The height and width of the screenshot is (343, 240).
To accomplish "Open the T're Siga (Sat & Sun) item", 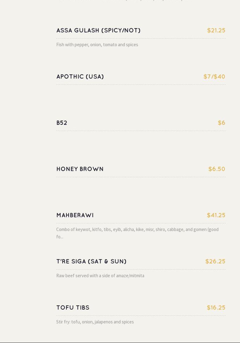I will [91, 261].
